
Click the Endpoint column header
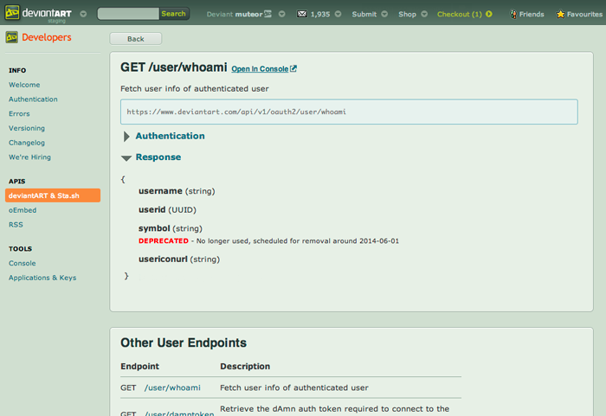[139, 366]
